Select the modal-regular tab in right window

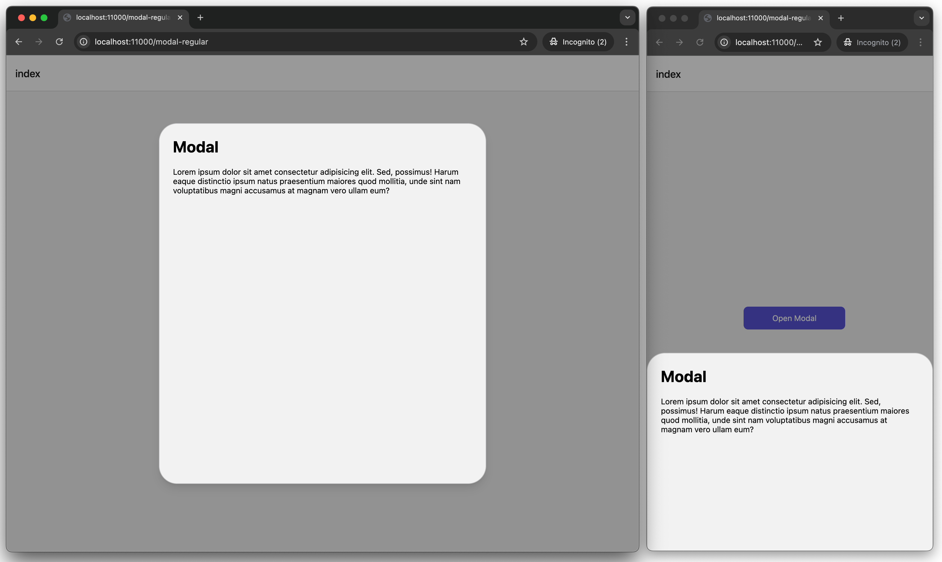pos(763,18)
